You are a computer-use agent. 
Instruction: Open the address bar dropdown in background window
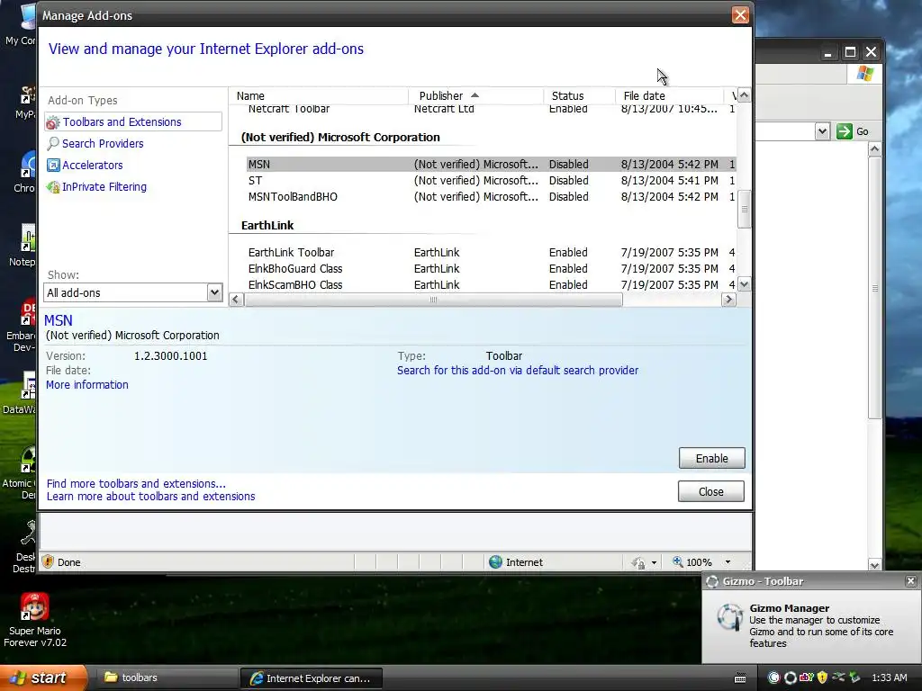pyautogui.click(x=822, y=131)
